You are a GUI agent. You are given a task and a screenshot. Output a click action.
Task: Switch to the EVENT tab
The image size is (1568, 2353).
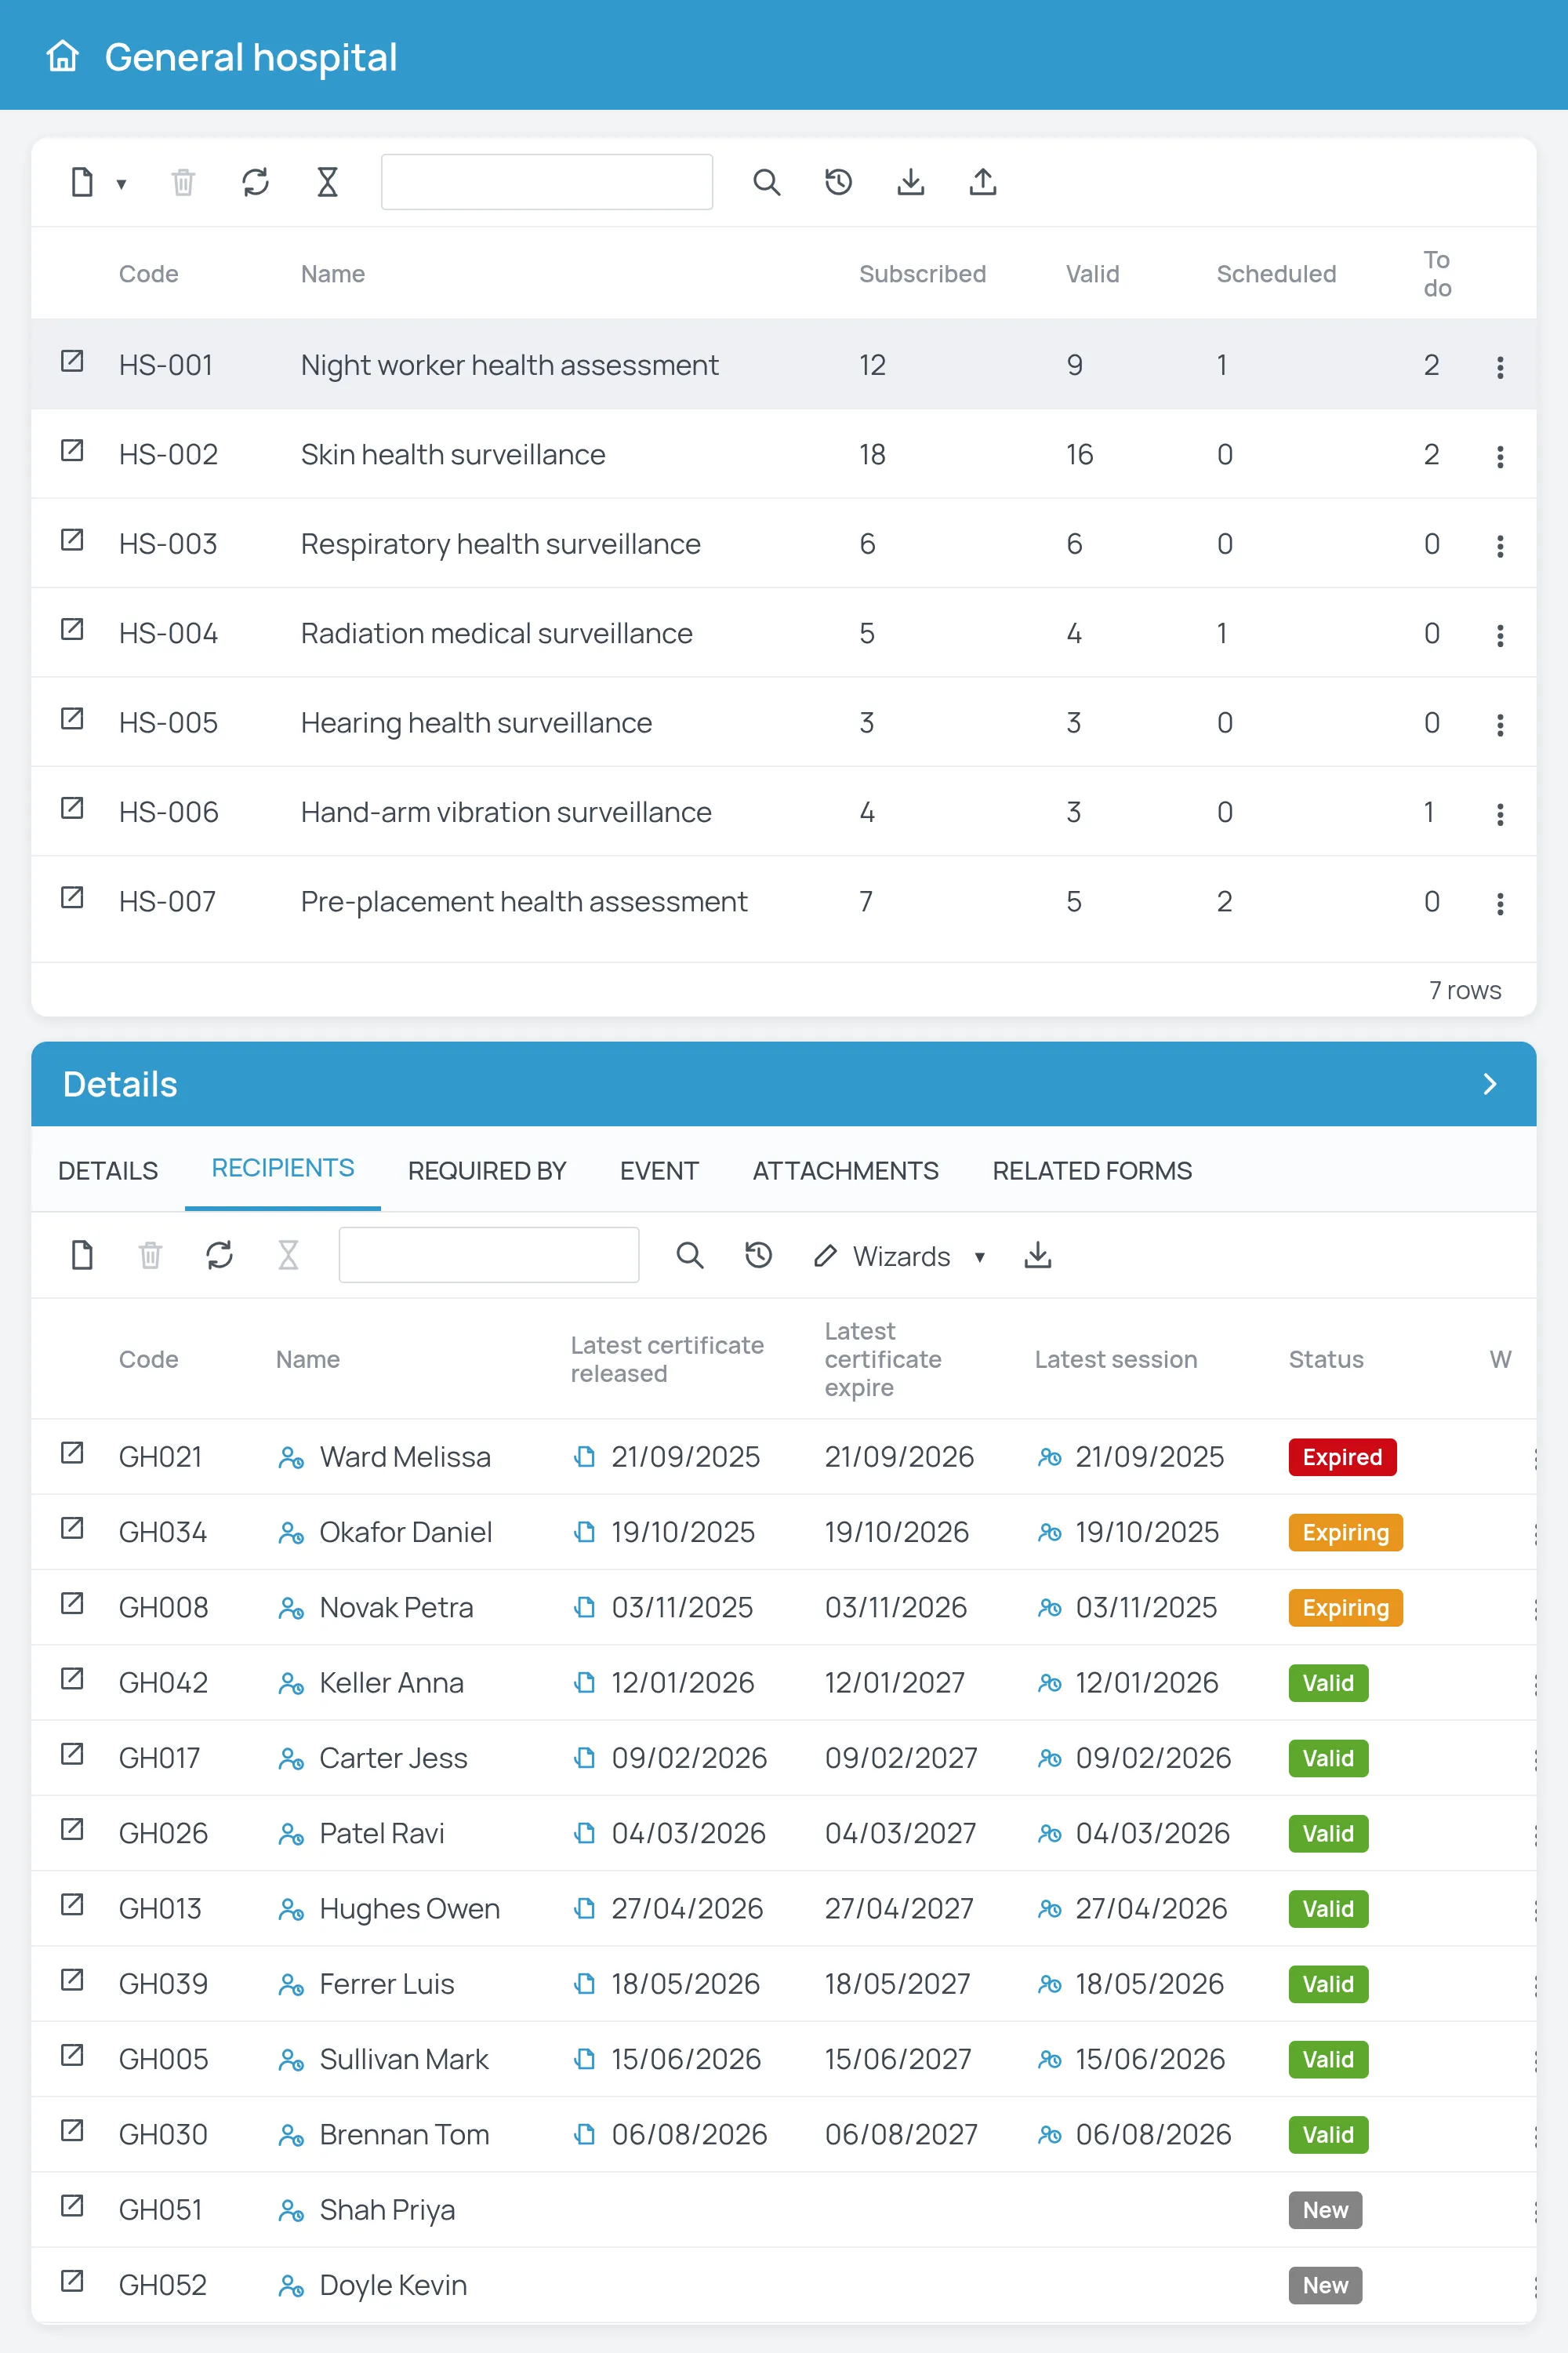659,1170
